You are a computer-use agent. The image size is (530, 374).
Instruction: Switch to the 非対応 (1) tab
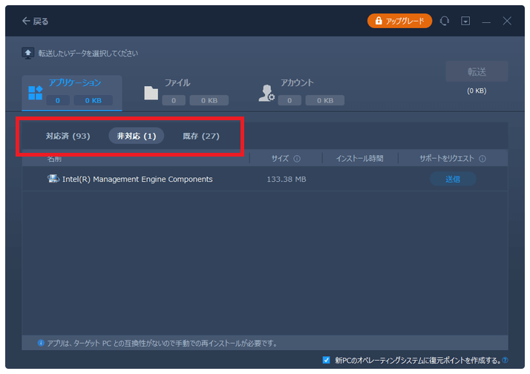[136, 137]
